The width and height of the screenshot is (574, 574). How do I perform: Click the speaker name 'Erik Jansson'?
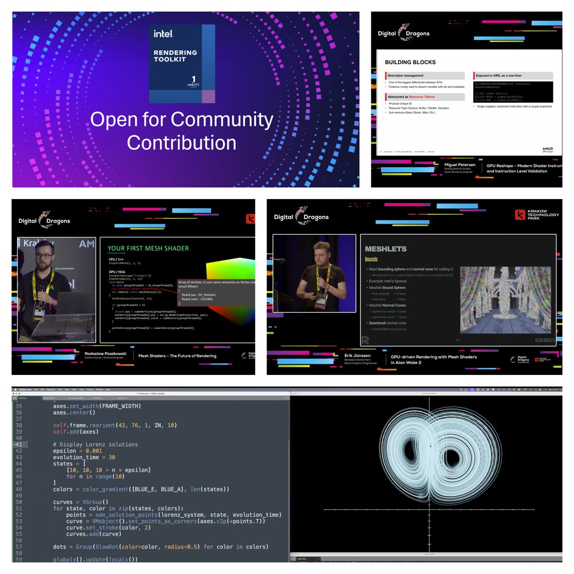[x=357, y=355]
